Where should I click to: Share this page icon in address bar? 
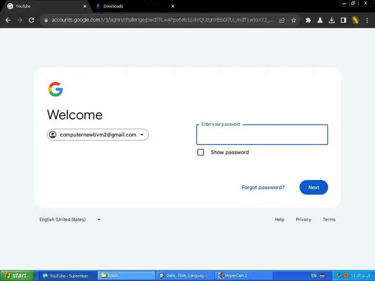(282, 20)
